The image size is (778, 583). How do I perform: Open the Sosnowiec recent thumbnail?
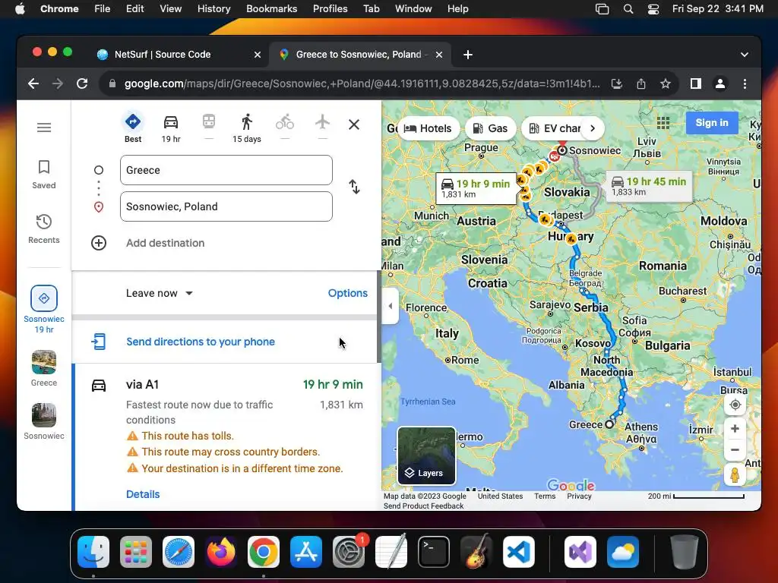coord(44,421)
